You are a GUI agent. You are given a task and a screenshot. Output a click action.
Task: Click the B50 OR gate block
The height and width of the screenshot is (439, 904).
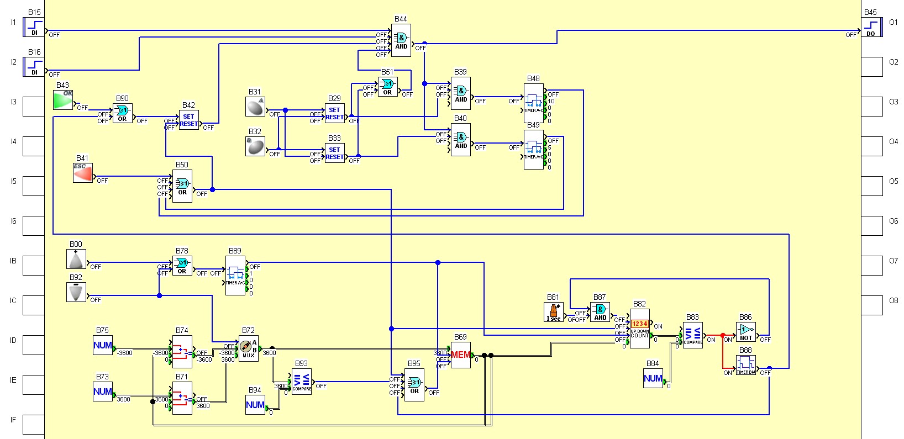[182, 186]
